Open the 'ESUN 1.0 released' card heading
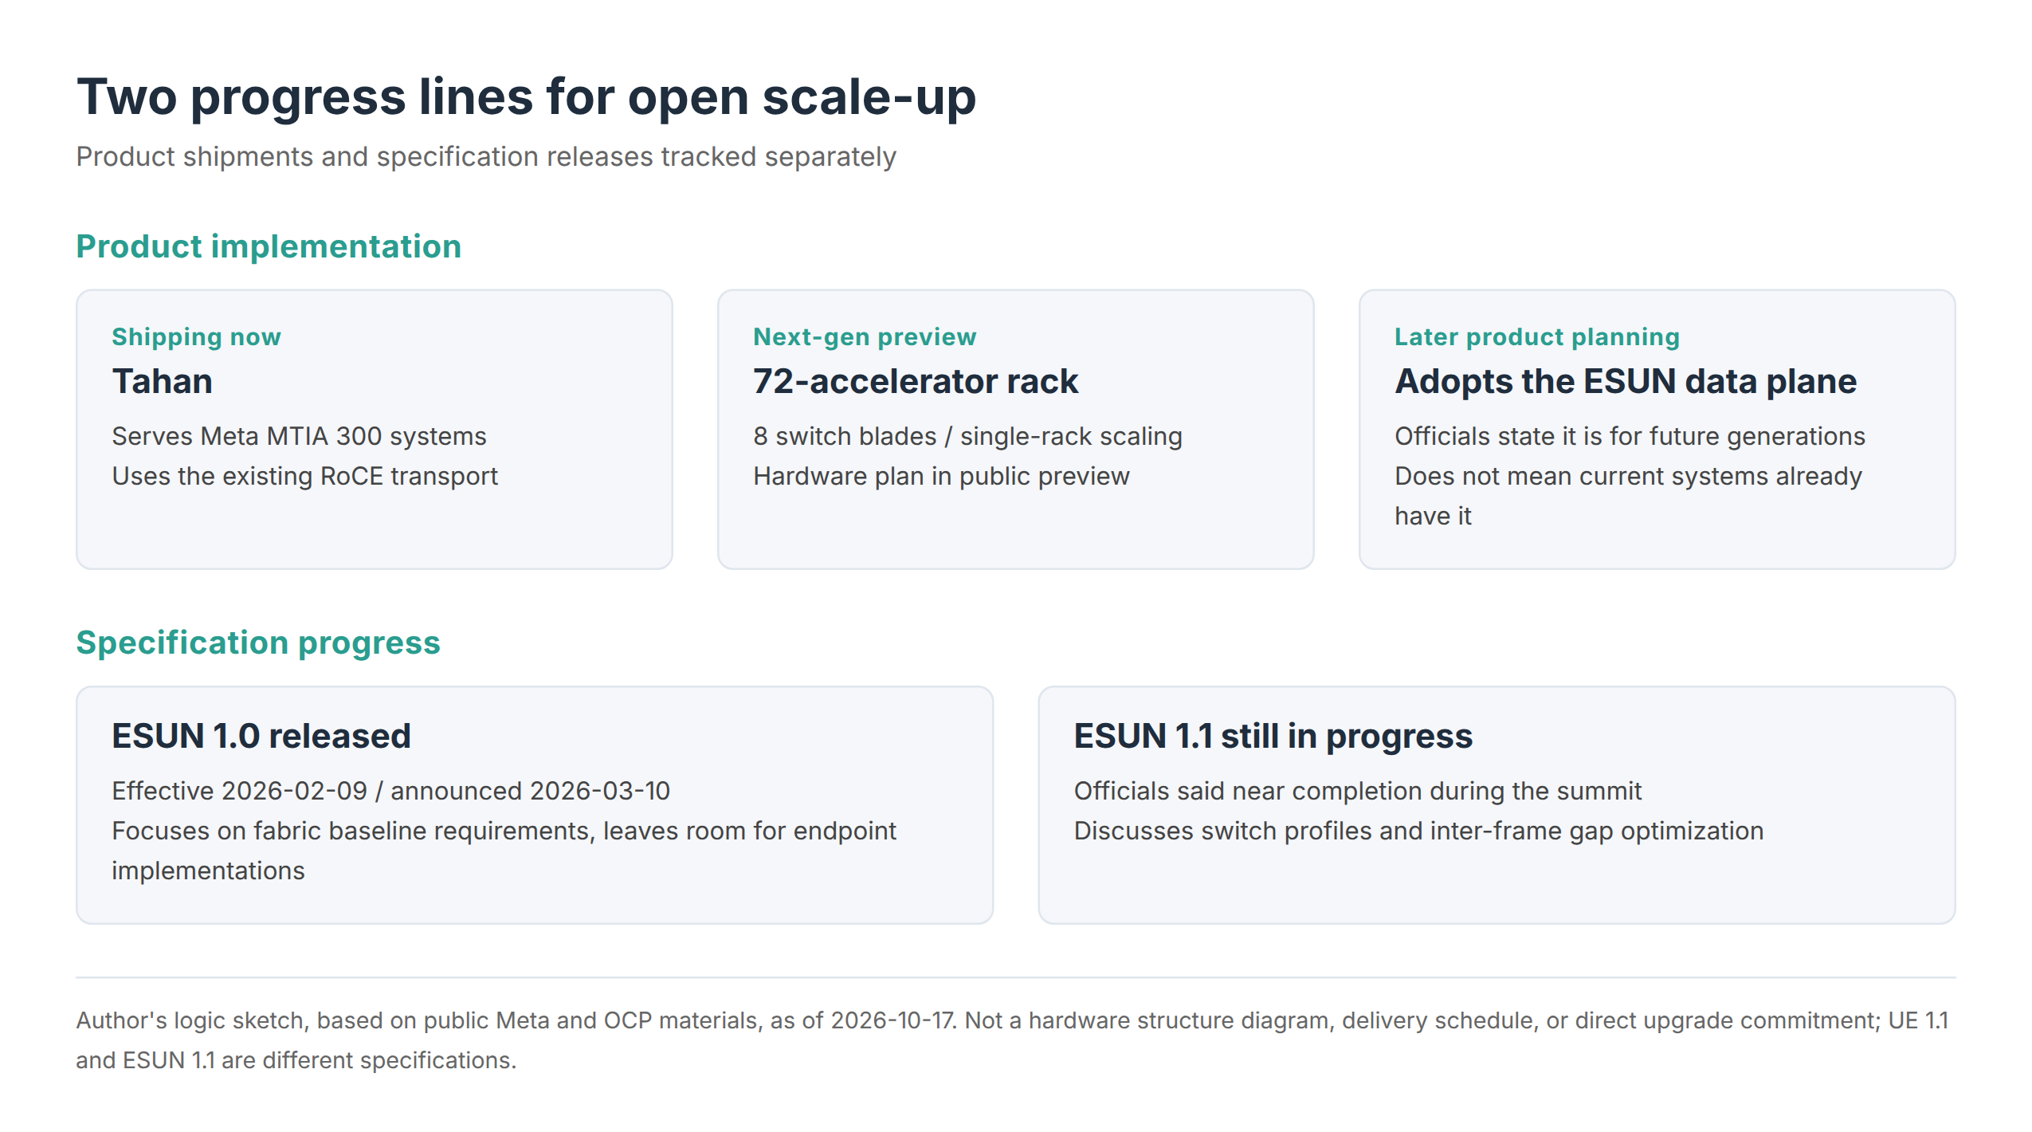 tap(261, 736)
